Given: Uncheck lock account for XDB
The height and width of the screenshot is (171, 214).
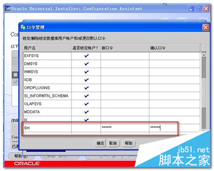Looking at the screenshot, I should tap(86, 80).
